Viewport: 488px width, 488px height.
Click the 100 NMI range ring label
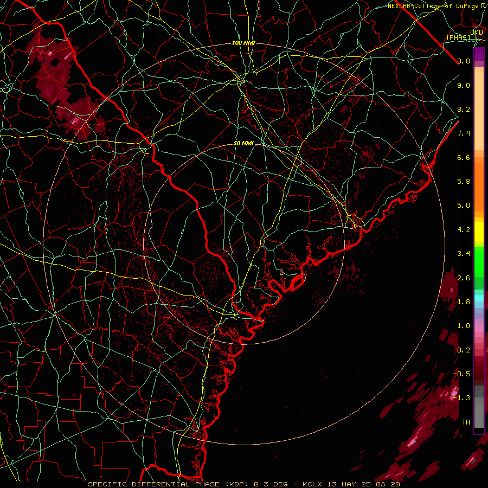(243, 43)
